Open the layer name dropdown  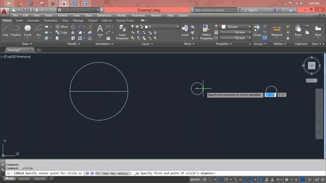coord(178,27)
